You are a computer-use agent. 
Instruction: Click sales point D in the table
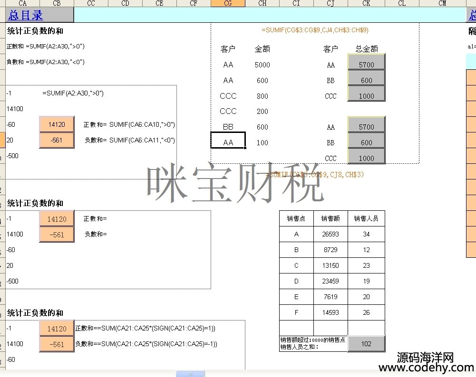click(x=296, y=281)
